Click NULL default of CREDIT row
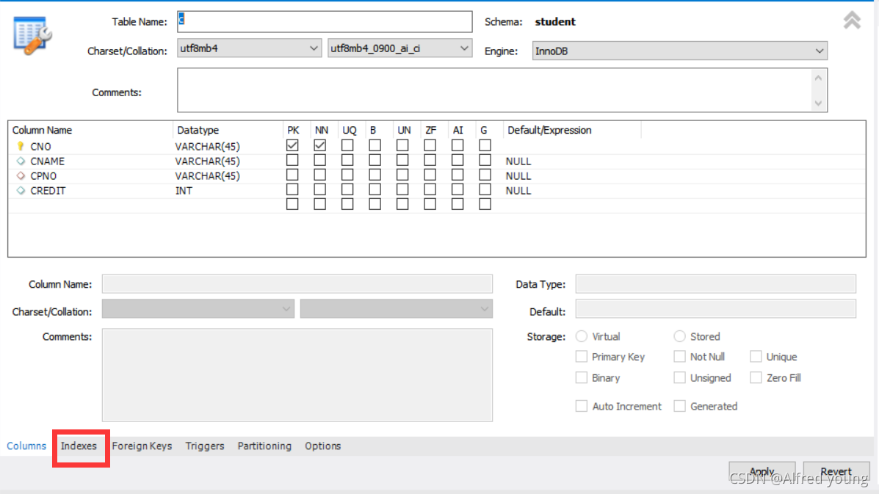 pyautogui.click(x=518, y=190)
